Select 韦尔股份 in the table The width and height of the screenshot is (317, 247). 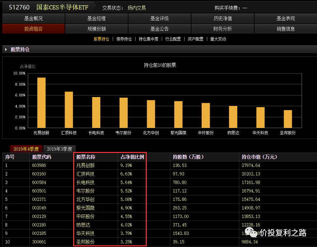[x=85, y=191]
